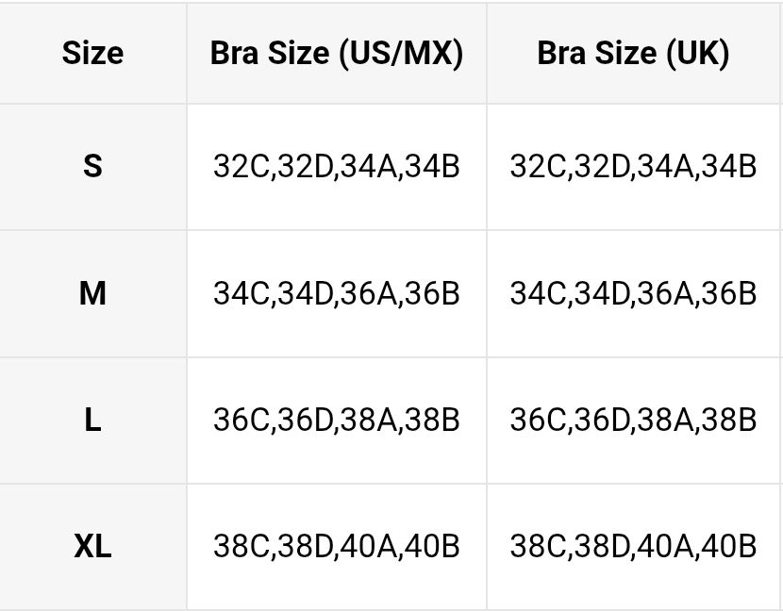
Task: Click the M size row label
Action: click(x=92, y=294)
